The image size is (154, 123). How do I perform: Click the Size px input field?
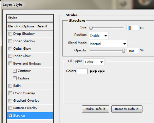(x=133, y=28)
